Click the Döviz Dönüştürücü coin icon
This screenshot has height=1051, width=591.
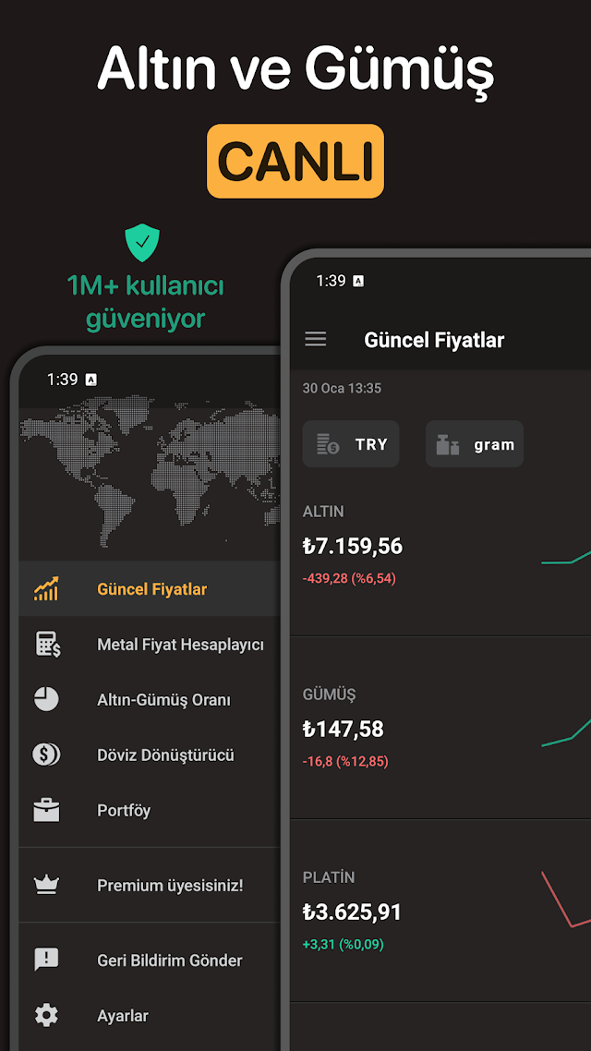pyautogui.click(x=46, y=755)
